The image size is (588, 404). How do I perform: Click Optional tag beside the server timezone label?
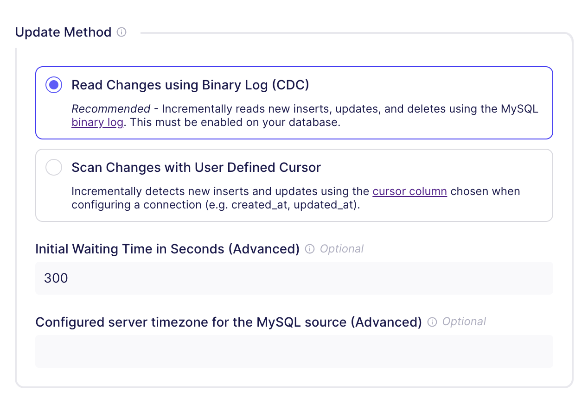[x=464, y=322]
